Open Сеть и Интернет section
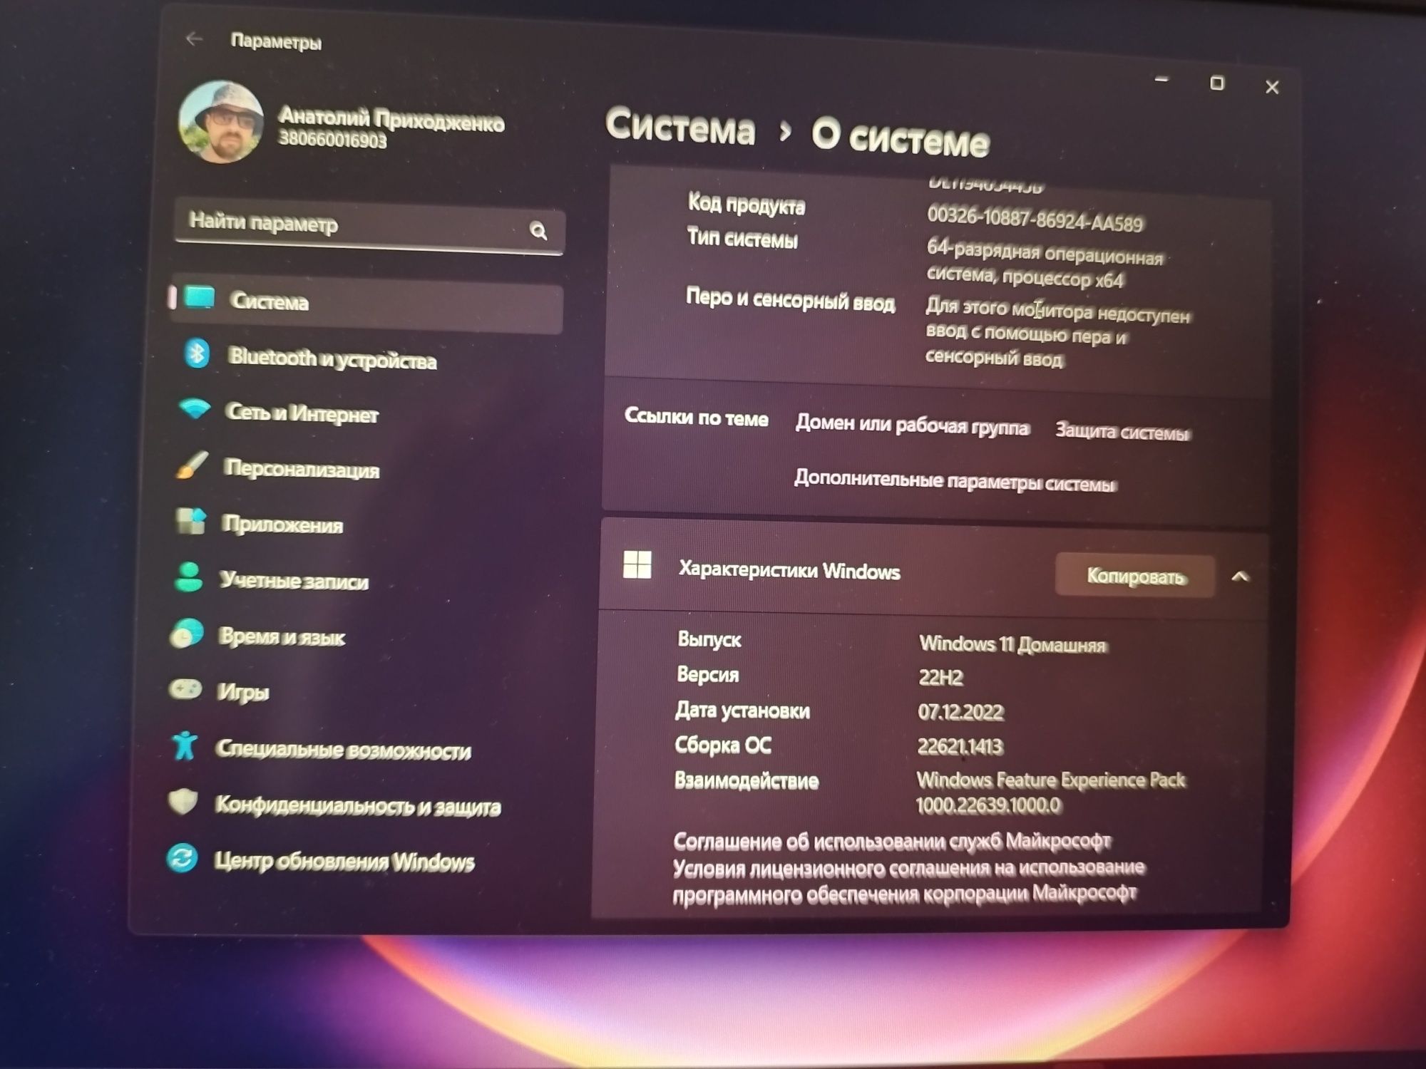 coord(302,413)
